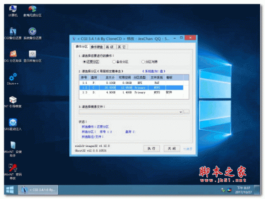The image size is (265, 199).
Task: Click the FAT file system cell
Action: [x=157, y=83]
